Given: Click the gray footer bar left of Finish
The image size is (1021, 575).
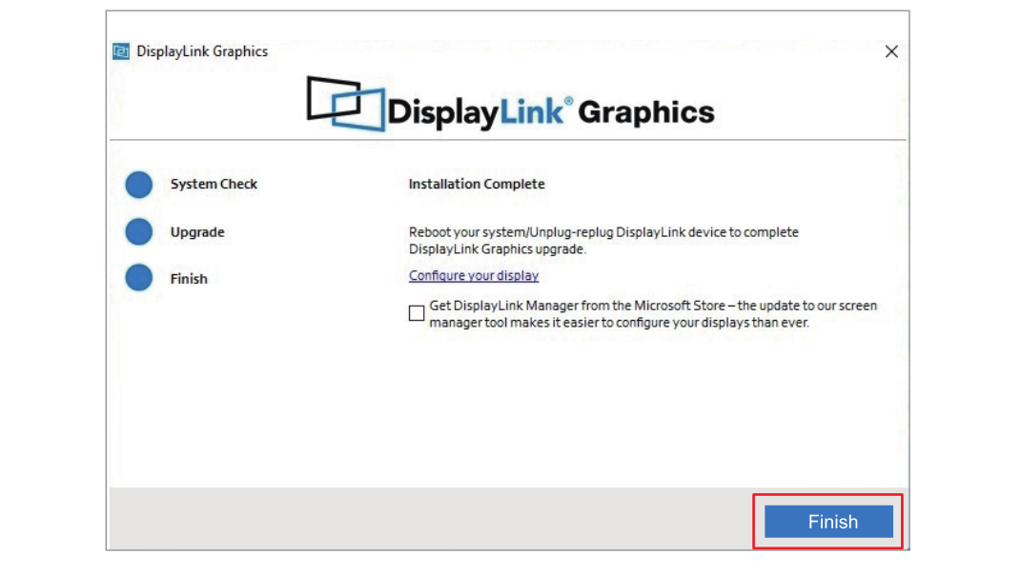Looking at the screenshot, I should click(429, 519).
